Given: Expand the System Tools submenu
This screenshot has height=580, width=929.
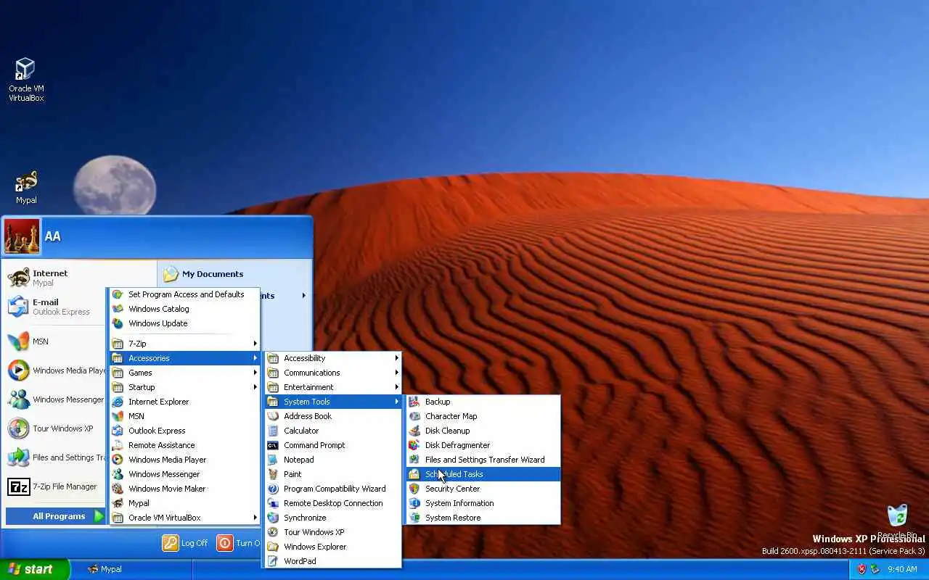Looking at the screenshot, I should pos(333,402).
